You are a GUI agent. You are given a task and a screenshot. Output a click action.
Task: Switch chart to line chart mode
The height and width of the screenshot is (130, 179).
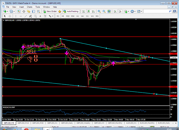[x=93, y=11]
